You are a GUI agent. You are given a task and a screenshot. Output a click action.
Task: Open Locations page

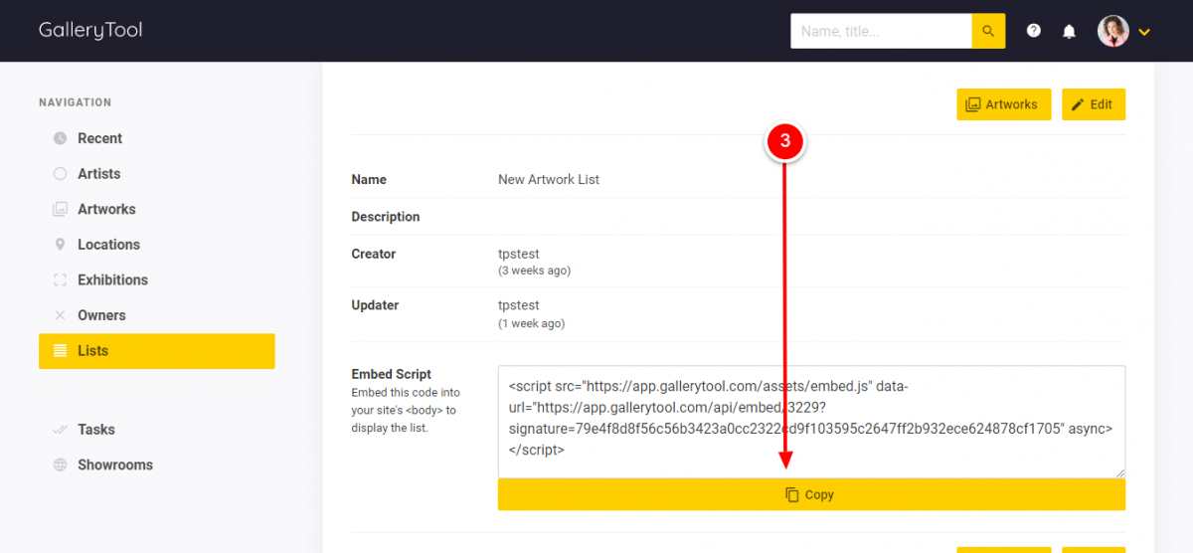pos(108,245)
